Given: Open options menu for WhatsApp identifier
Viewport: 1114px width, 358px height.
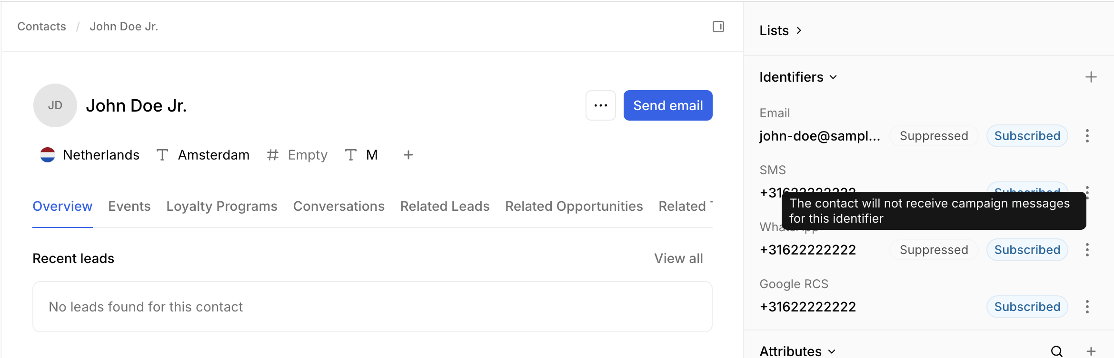Looking at the screenshot, I should coord(1087,250).
